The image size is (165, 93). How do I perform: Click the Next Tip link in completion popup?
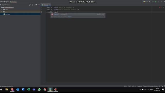(x=70, y=17)
